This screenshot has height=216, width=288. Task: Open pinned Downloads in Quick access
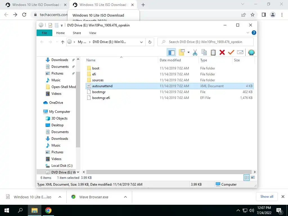click(x=60, y=60)
